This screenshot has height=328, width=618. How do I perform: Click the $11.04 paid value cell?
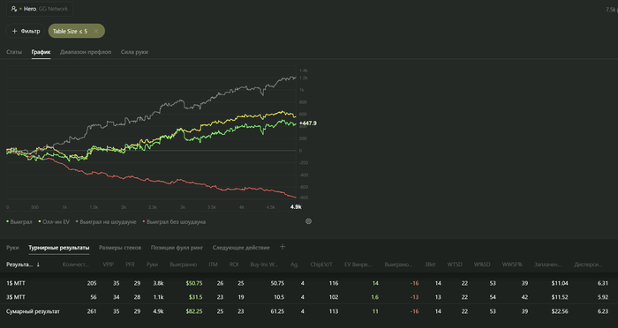[x=560, y=283]
